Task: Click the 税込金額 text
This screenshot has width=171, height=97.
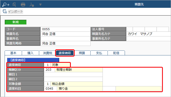Action: click(x=58, y=84)
